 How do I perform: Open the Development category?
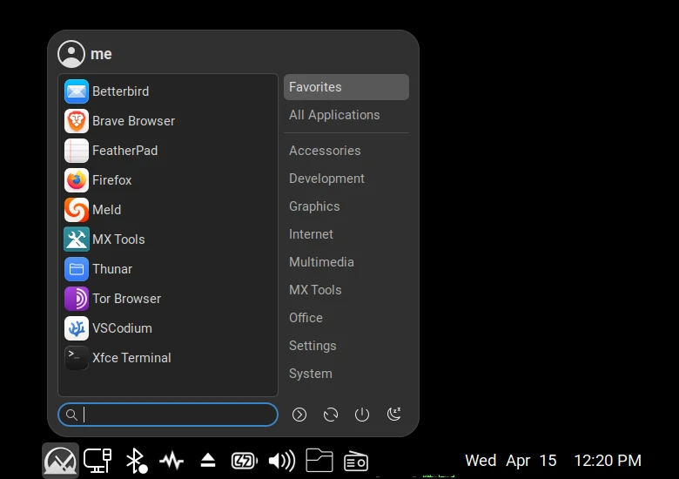(346, 179)
